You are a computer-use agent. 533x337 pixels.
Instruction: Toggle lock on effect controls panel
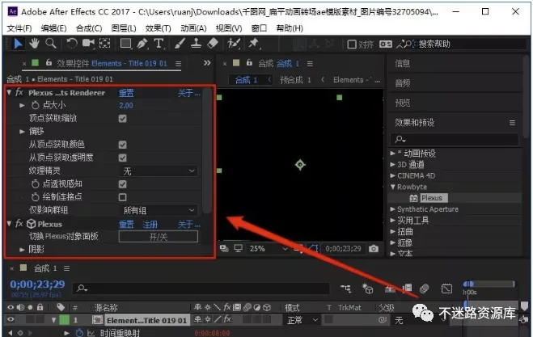point(49,63)
